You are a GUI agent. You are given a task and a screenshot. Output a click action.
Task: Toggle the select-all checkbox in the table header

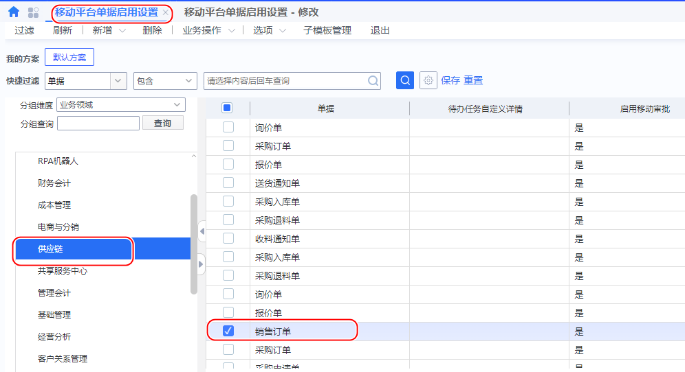228,108
